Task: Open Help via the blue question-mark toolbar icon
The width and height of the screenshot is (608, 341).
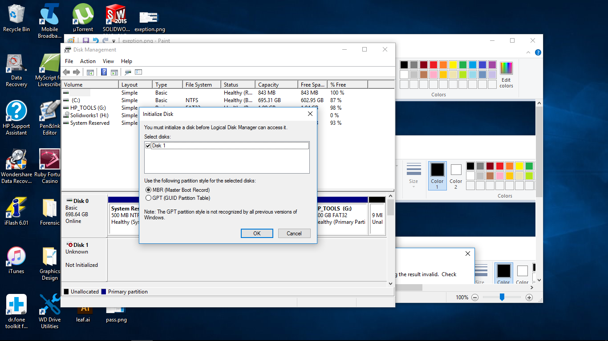Action: tap(104, 72)
